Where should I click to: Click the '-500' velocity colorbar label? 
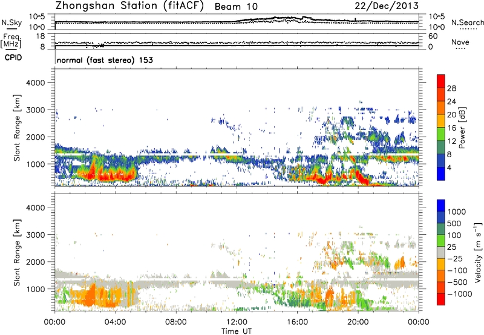pyautogui.click(x=457, y=282)
